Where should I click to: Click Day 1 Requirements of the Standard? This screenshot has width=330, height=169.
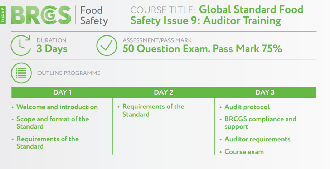coord(48,143)
